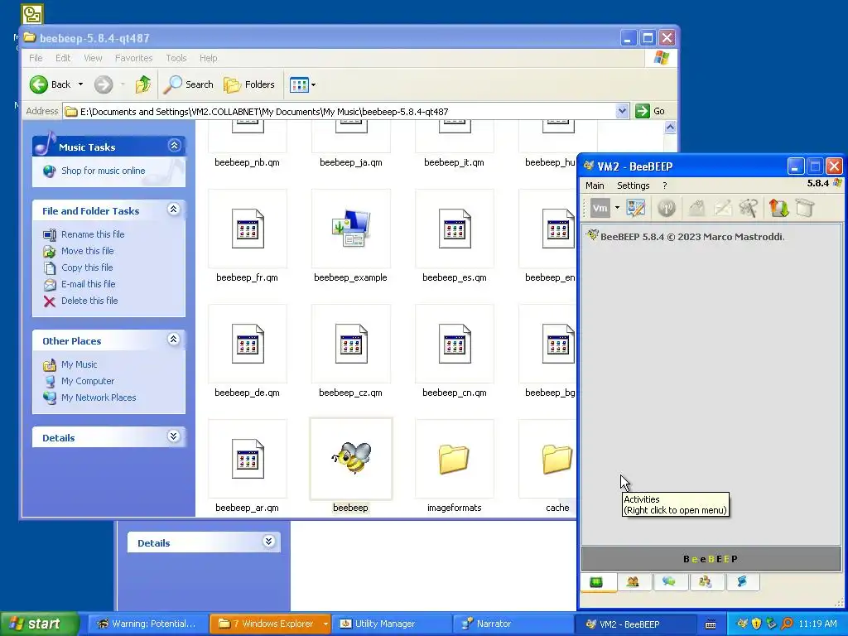
Task: Click Shop for music online link
Action: point(103,171)
